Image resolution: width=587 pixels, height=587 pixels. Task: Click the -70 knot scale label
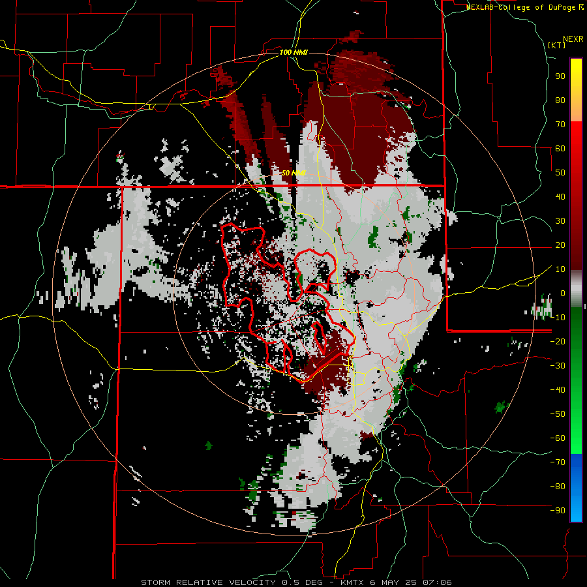tap(558, 462)
